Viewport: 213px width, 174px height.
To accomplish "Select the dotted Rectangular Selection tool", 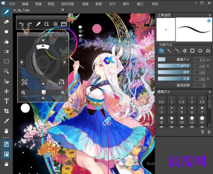I will tap(6, 61).
